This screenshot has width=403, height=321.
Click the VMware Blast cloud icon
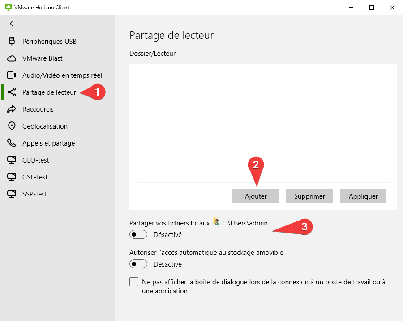(x=12, y=58)
